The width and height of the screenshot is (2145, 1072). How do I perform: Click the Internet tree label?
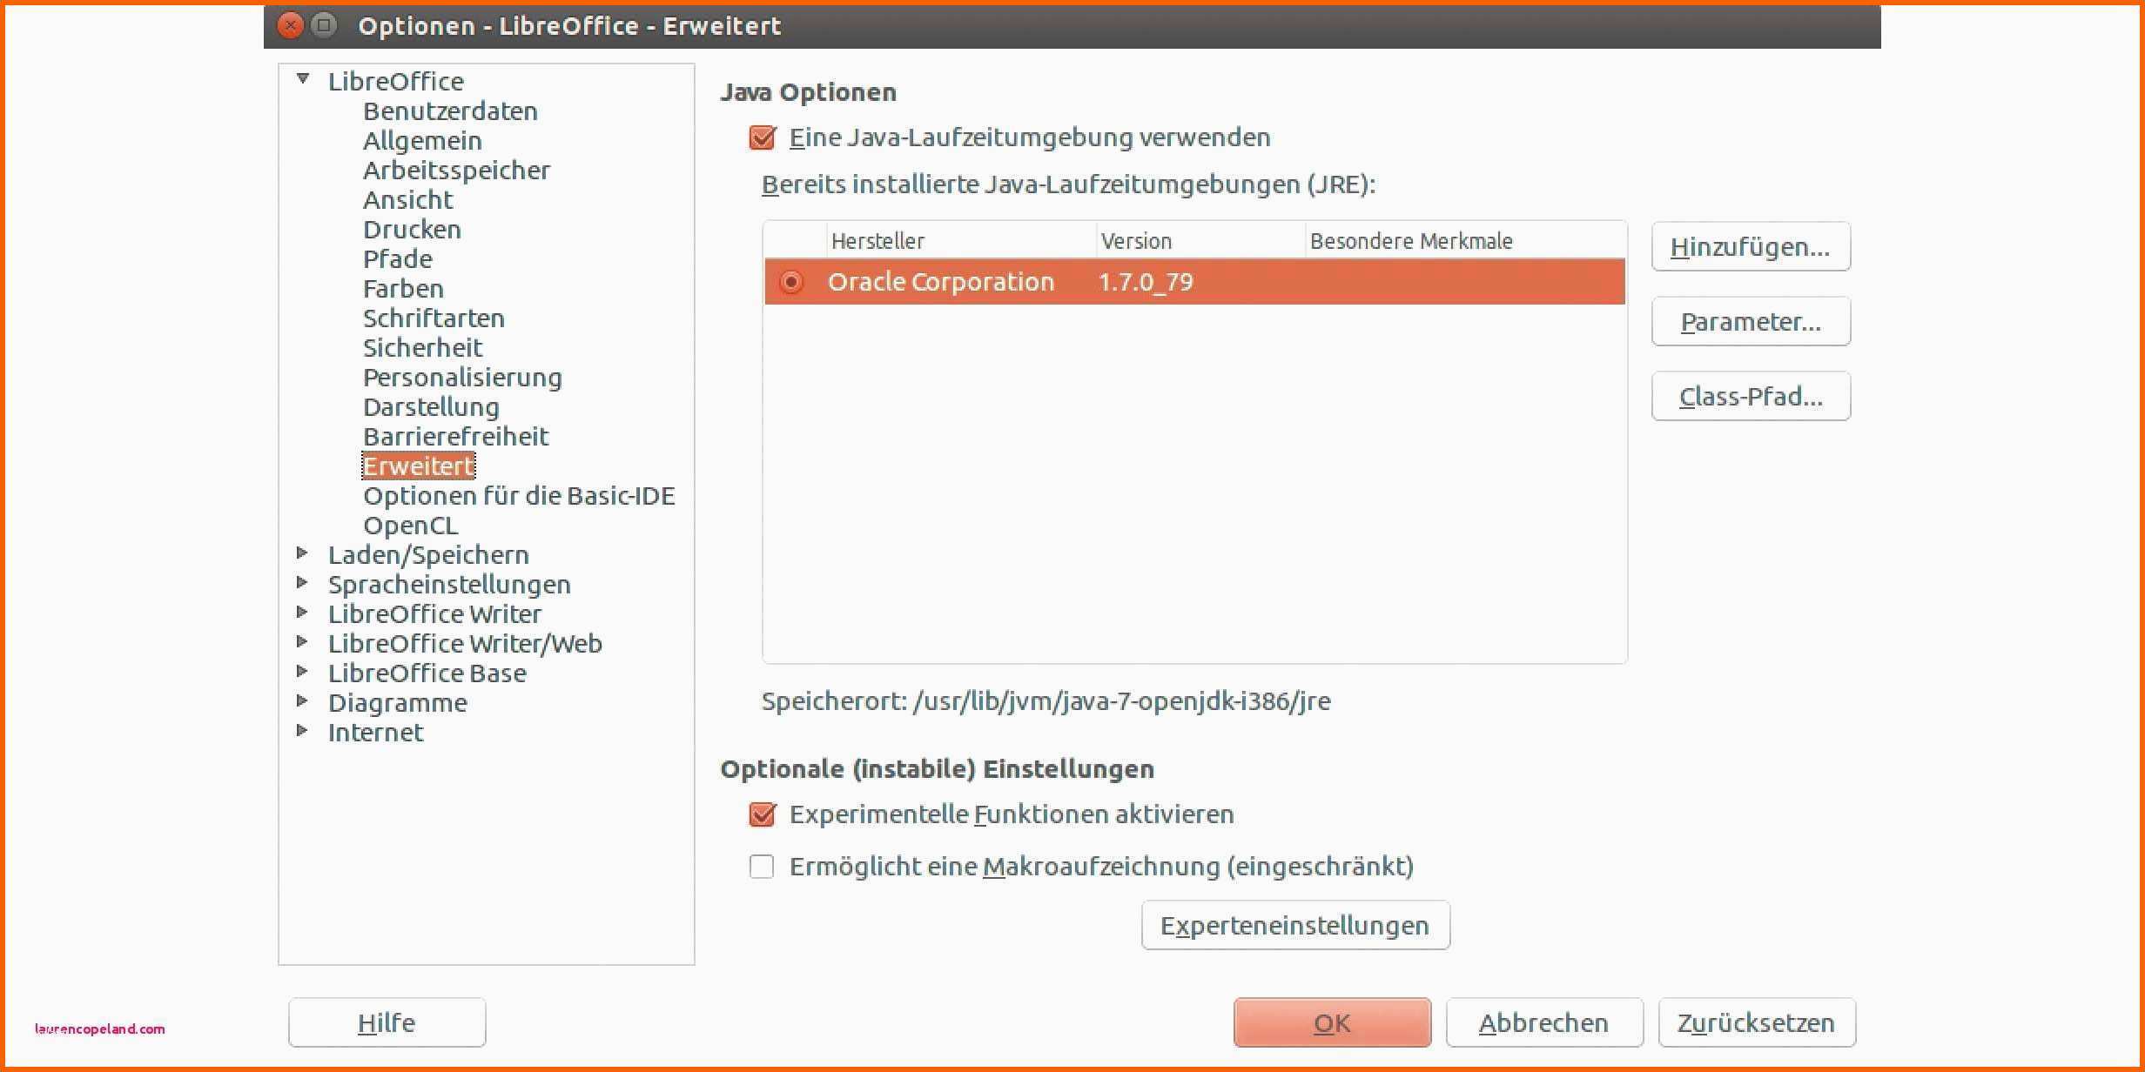click(375, 733)
